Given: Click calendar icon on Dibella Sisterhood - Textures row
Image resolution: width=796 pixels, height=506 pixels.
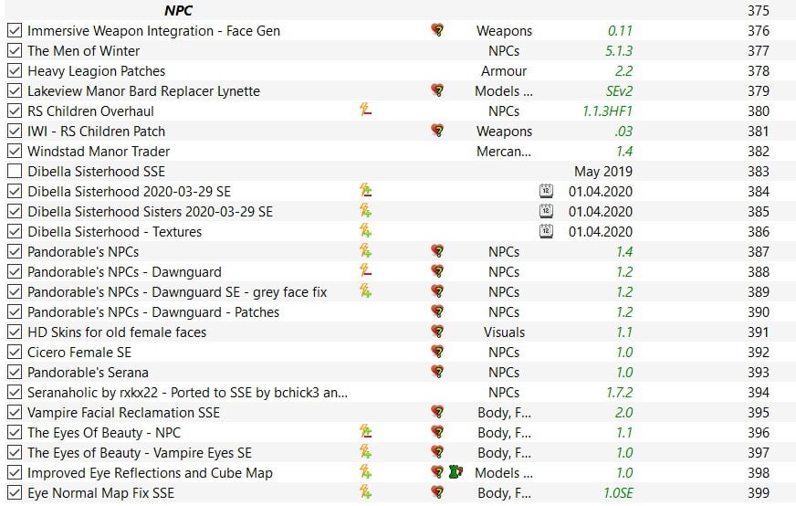Looking at the screenshot, I should [x=546, y=231].
